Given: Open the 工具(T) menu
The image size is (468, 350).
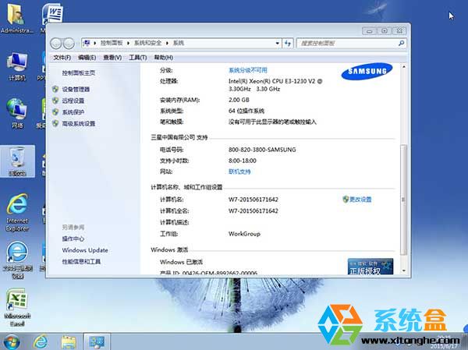Looking at the screenshot, I should click(x=137, y=57).
